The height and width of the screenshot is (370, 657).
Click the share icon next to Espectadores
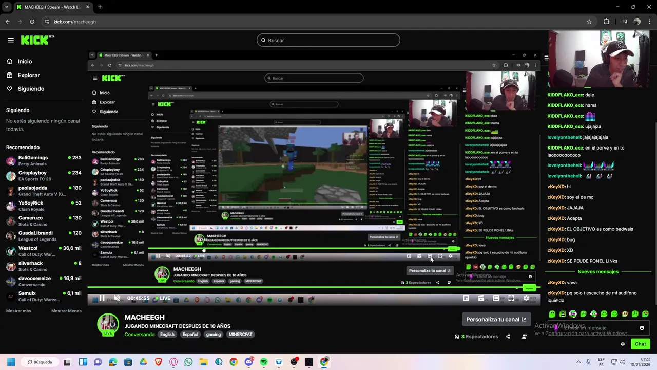pos(508,337)
